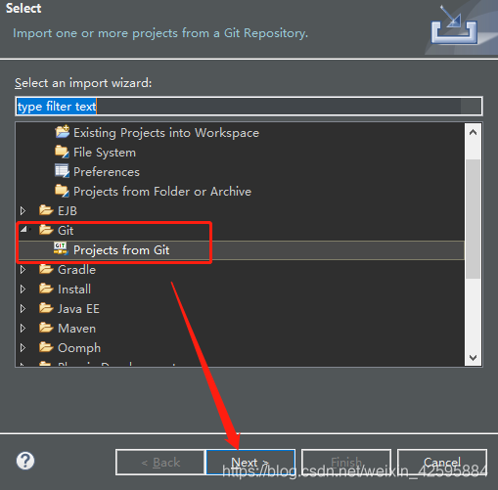The image size is (498, 490).
Task: Click the EJB folder icon
Action: point(46,210)
